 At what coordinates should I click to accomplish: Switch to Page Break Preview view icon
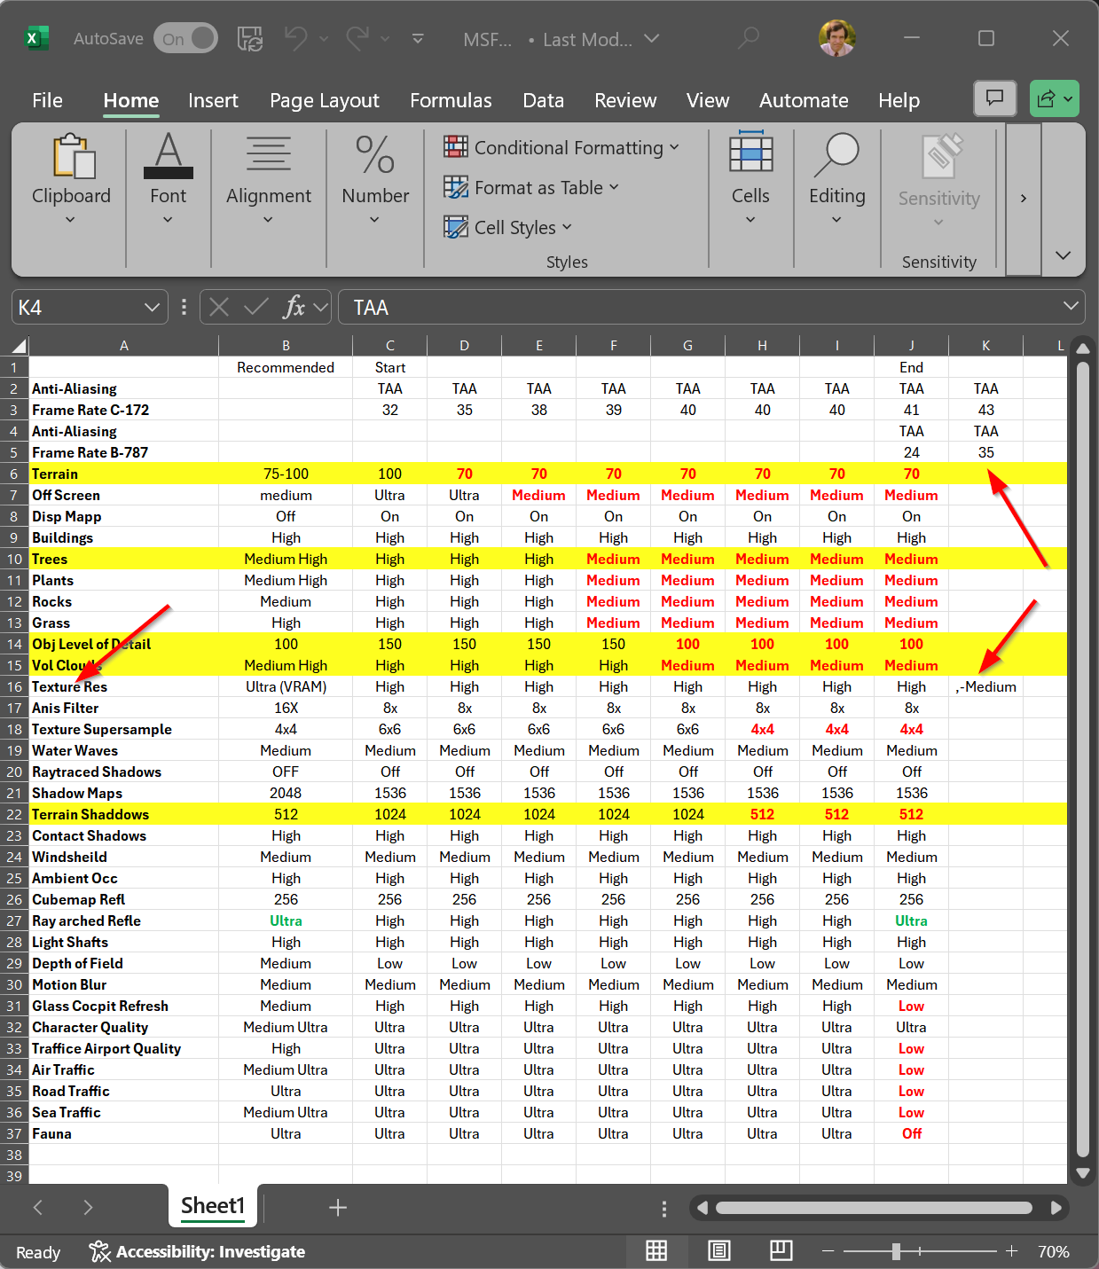781,1250
